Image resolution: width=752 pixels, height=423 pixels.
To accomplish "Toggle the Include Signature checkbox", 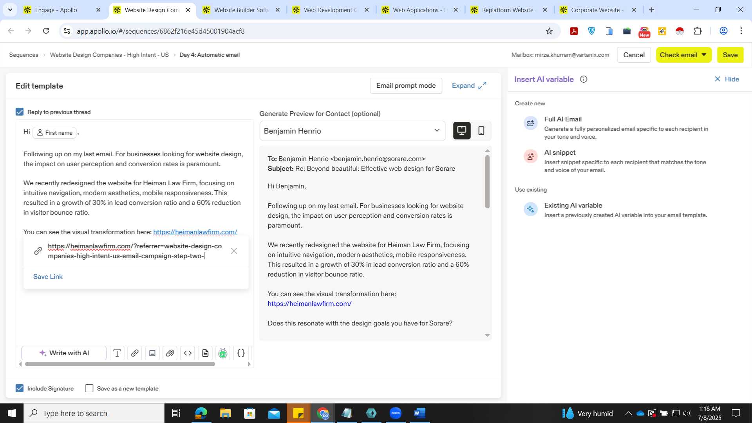I will point(20,388).
